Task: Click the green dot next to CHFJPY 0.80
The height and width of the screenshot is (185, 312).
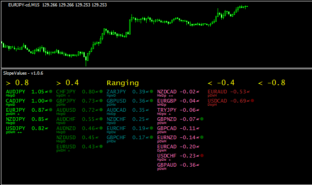Action: (101, 92)
